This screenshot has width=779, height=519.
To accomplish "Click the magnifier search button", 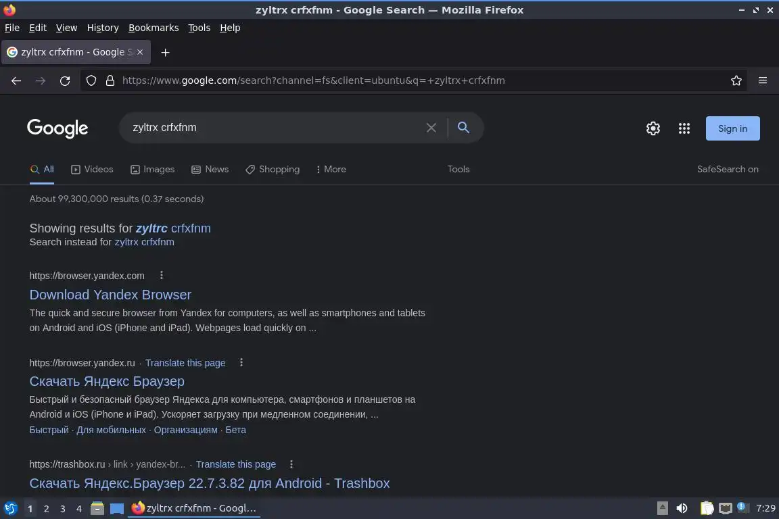I will coord(463,127).
